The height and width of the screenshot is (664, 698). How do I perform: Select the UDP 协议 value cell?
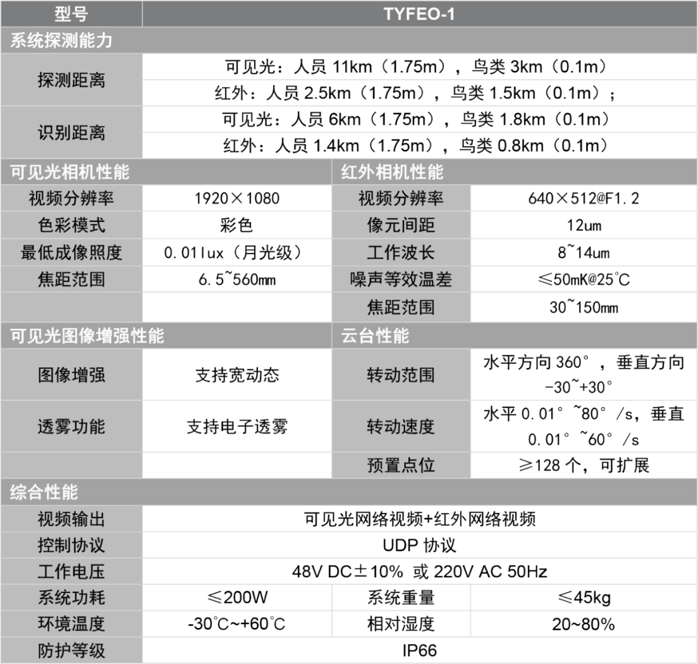click(x=419, y=545)
